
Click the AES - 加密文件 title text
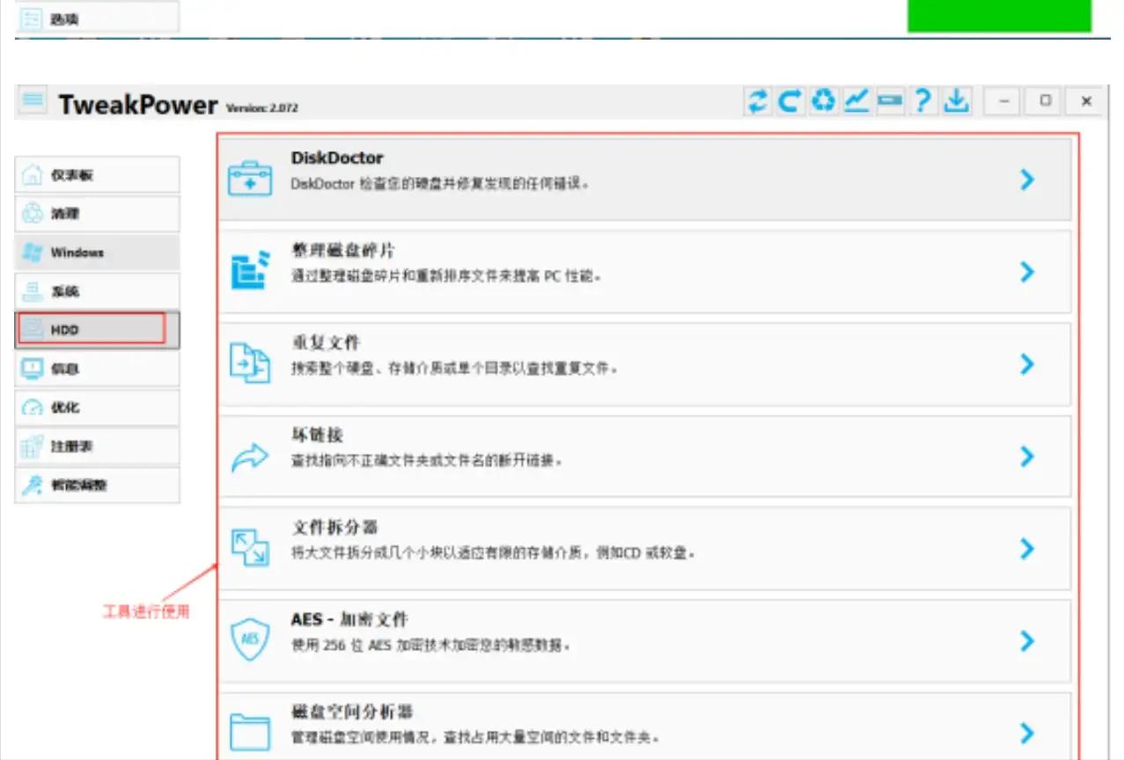click(349, 619)
